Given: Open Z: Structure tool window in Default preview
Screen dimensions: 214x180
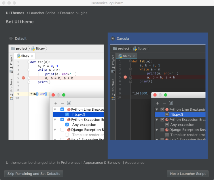Looking at the screenshot, I should [11, 87].
